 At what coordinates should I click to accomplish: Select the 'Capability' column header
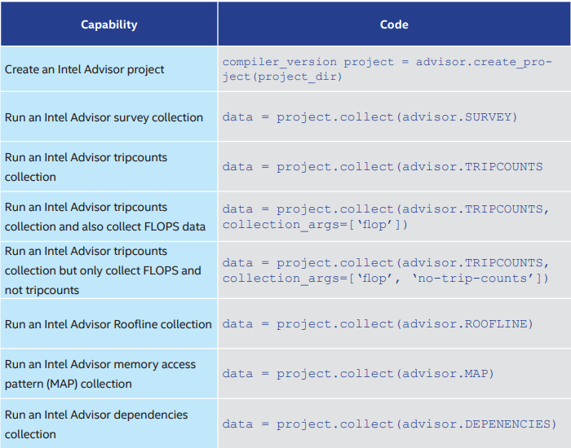(x=108, y=24)
